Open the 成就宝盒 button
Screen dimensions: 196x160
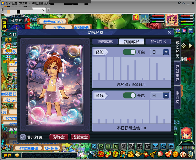[x=80, y=137]
